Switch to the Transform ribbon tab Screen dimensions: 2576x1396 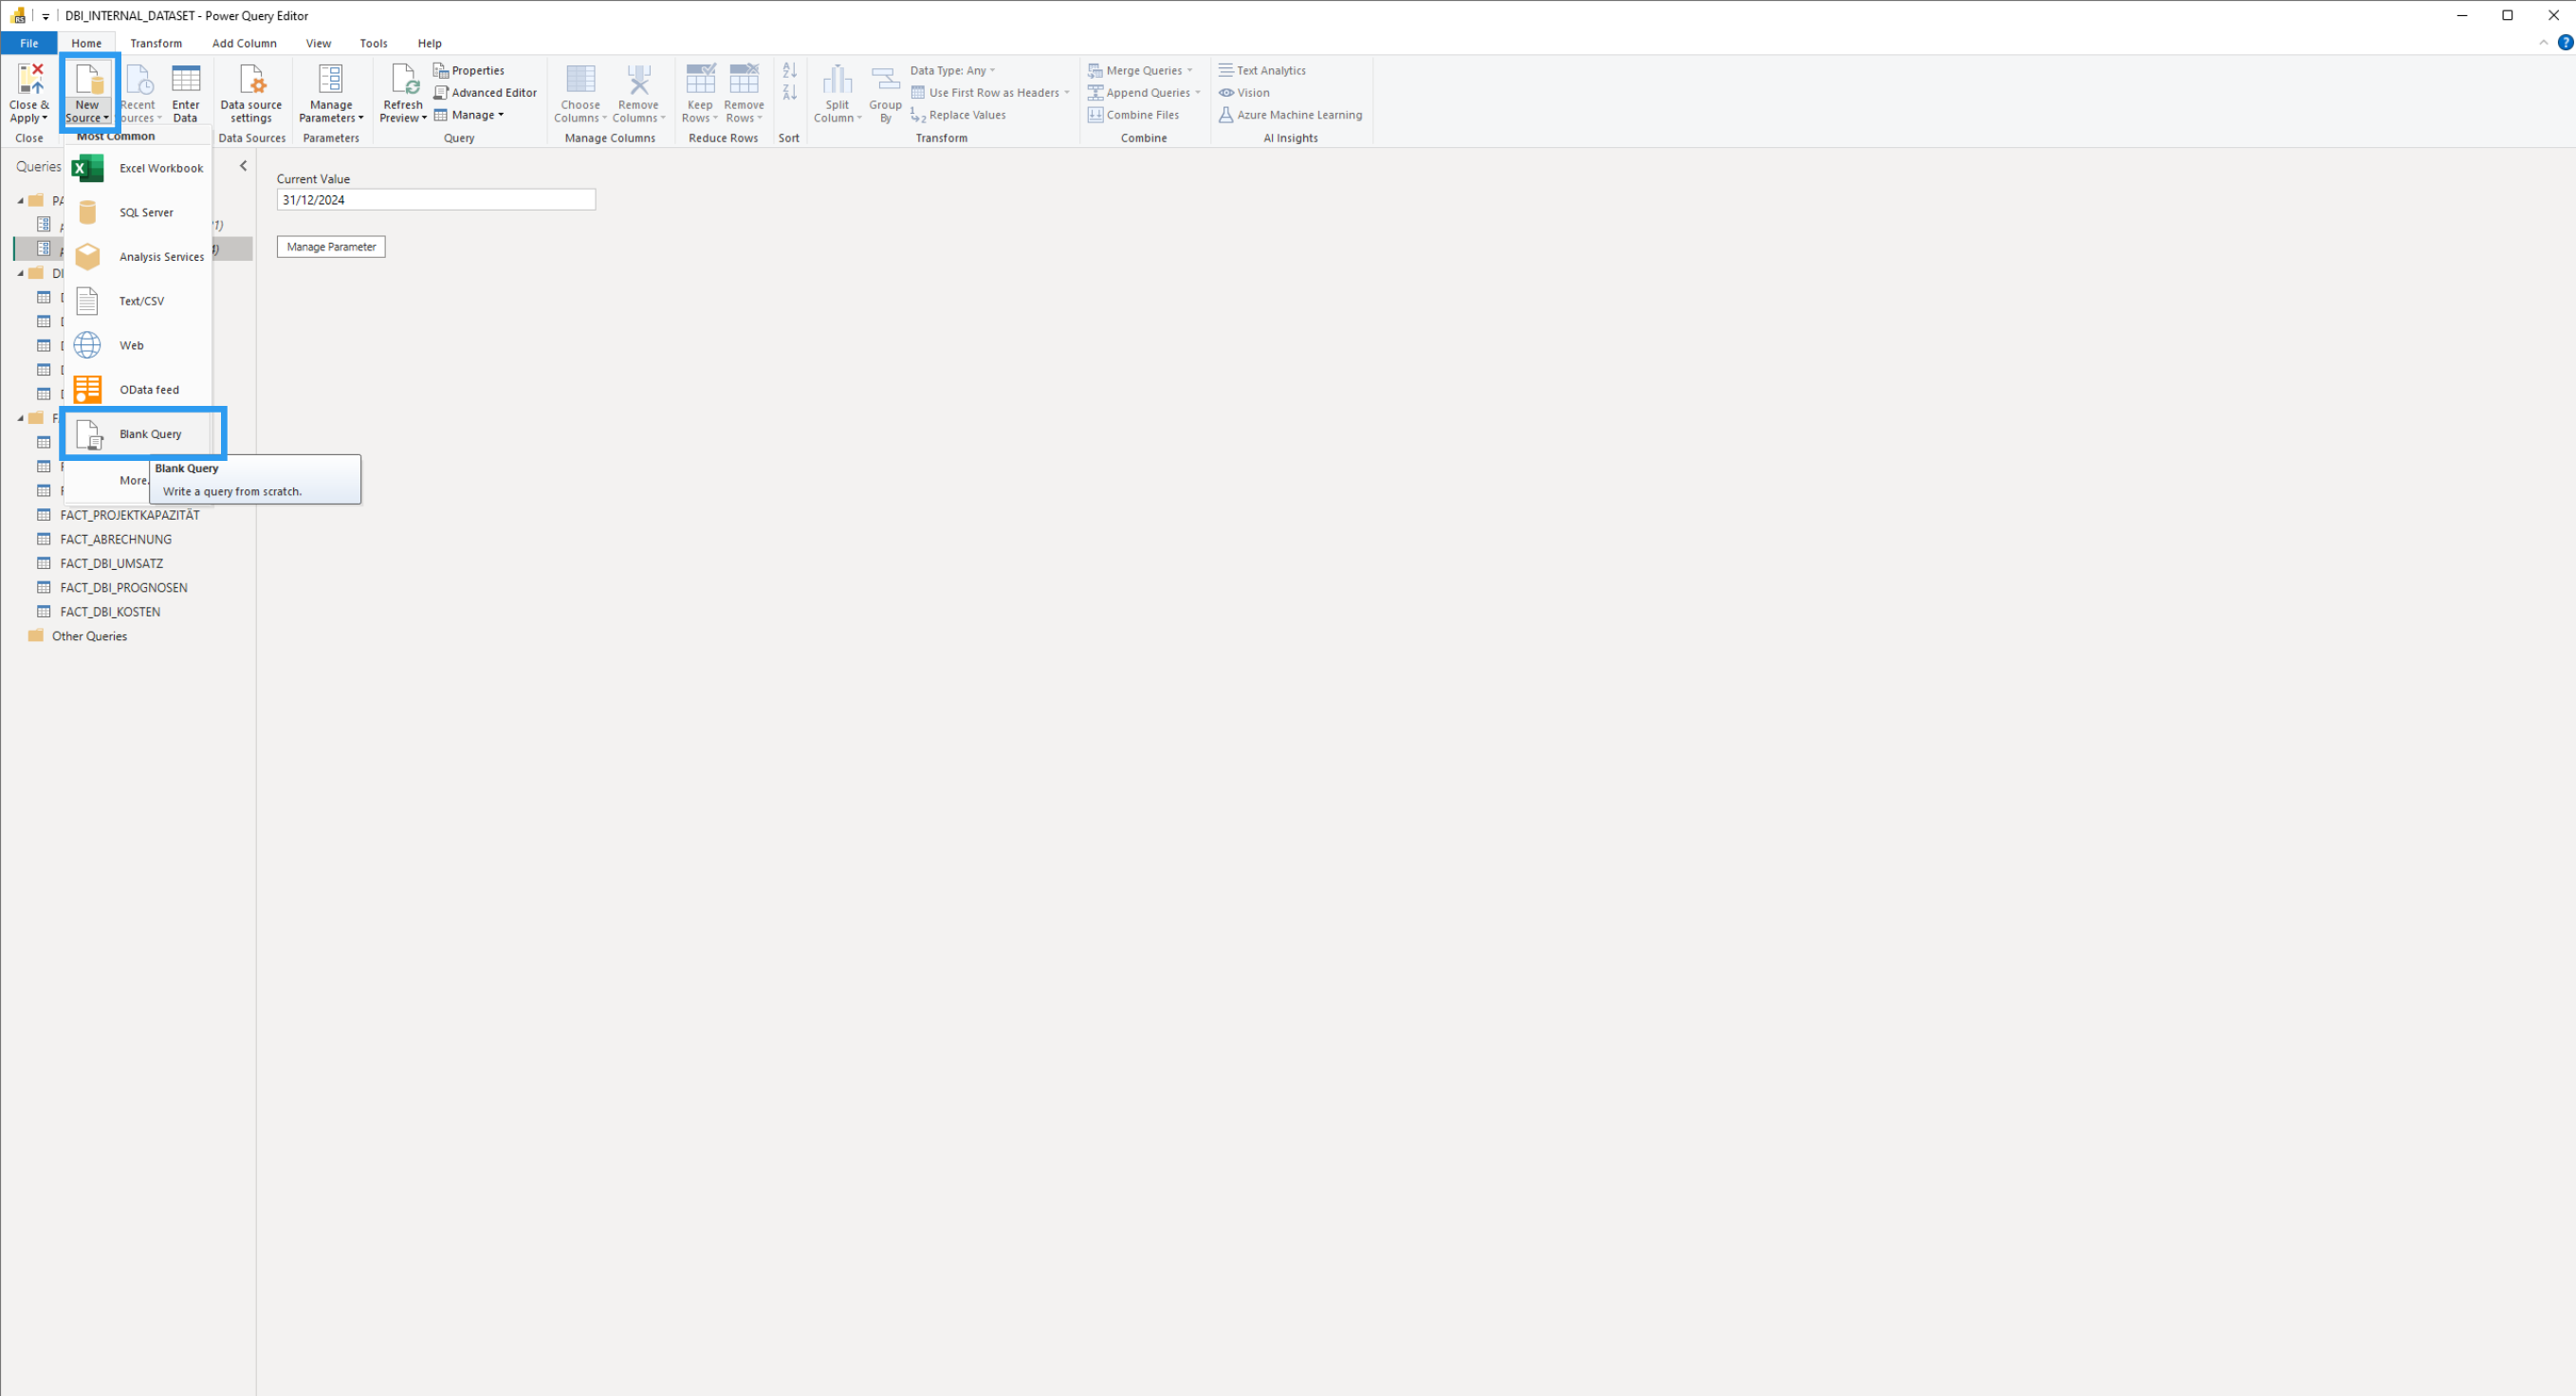pyautogui.click(x=156, y=43)
